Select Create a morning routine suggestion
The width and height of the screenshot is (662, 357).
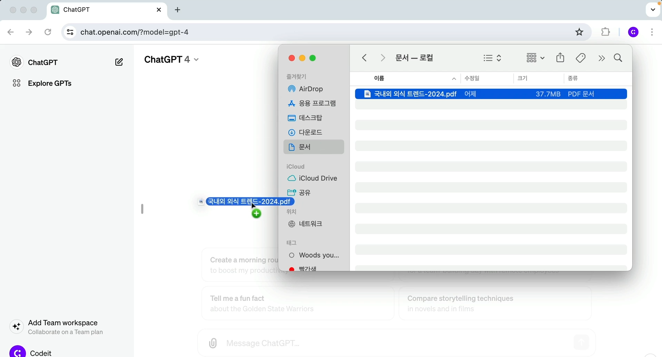[x=240, y=265]
